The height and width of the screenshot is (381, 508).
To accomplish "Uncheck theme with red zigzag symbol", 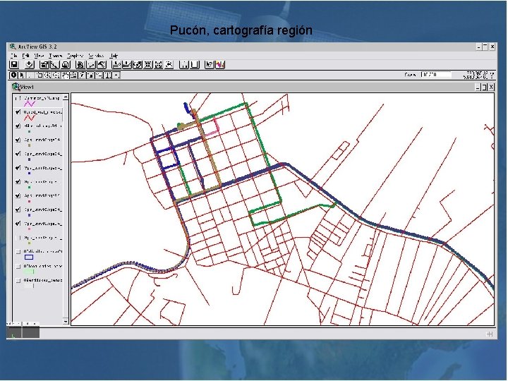I will (18, 111).
